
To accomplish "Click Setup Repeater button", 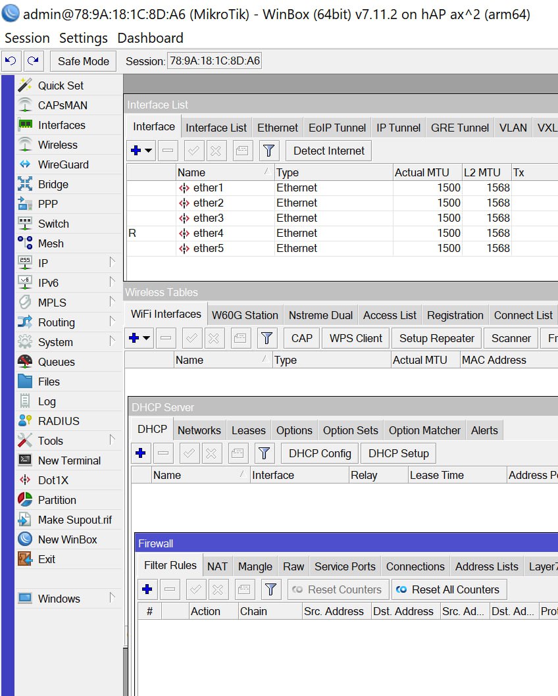I will [437, 338].
